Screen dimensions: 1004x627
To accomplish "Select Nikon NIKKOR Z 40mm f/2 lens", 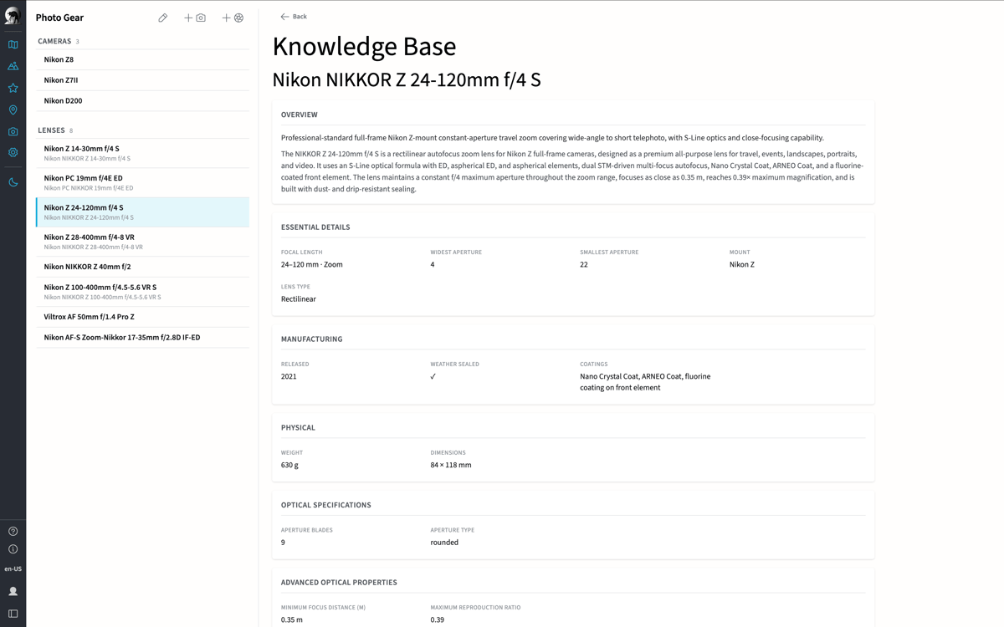I will [142, 267].
